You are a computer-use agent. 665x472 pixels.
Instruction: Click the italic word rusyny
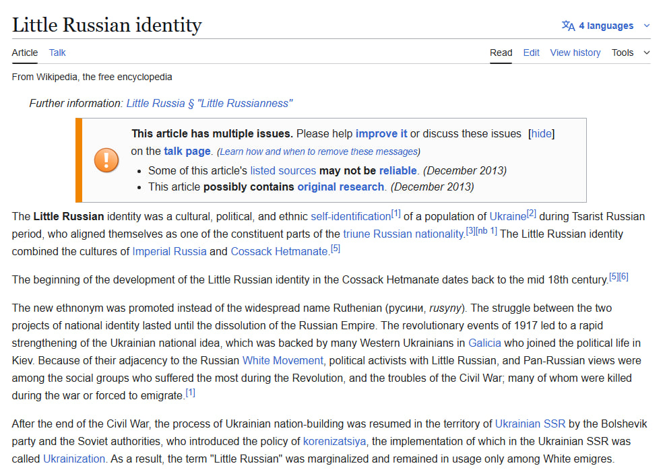point(445,308)
